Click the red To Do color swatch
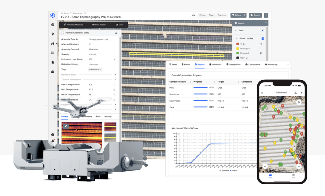 [x=238, y=44]
